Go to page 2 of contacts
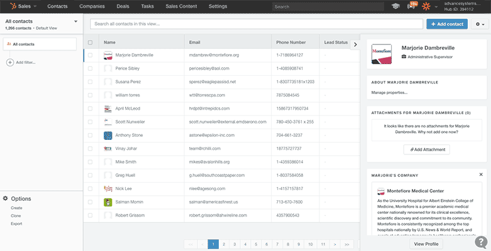Screen dimensions: 491x251 (224, 244)
